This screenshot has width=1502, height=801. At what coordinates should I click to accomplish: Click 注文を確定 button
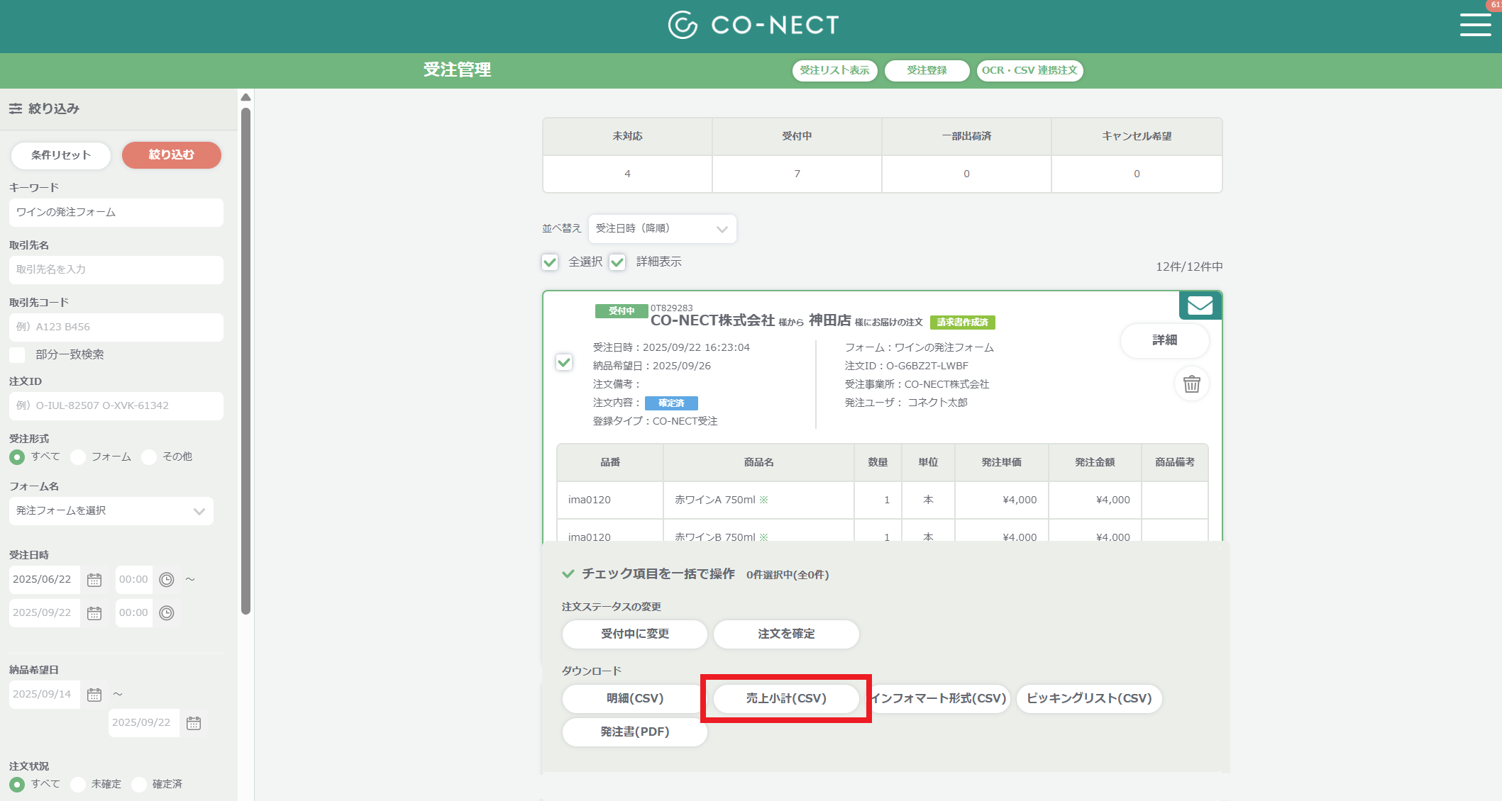pyautogui.click(x=786, y=634)
